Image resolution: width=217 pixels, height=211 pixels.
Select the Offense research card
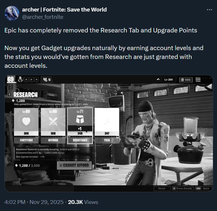[x=53, y=126]
